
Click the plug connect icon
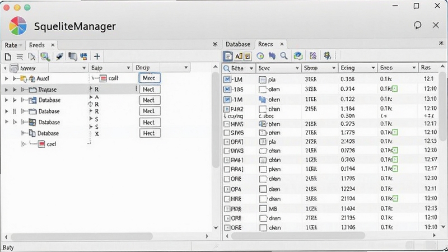(x=59, y=57)
